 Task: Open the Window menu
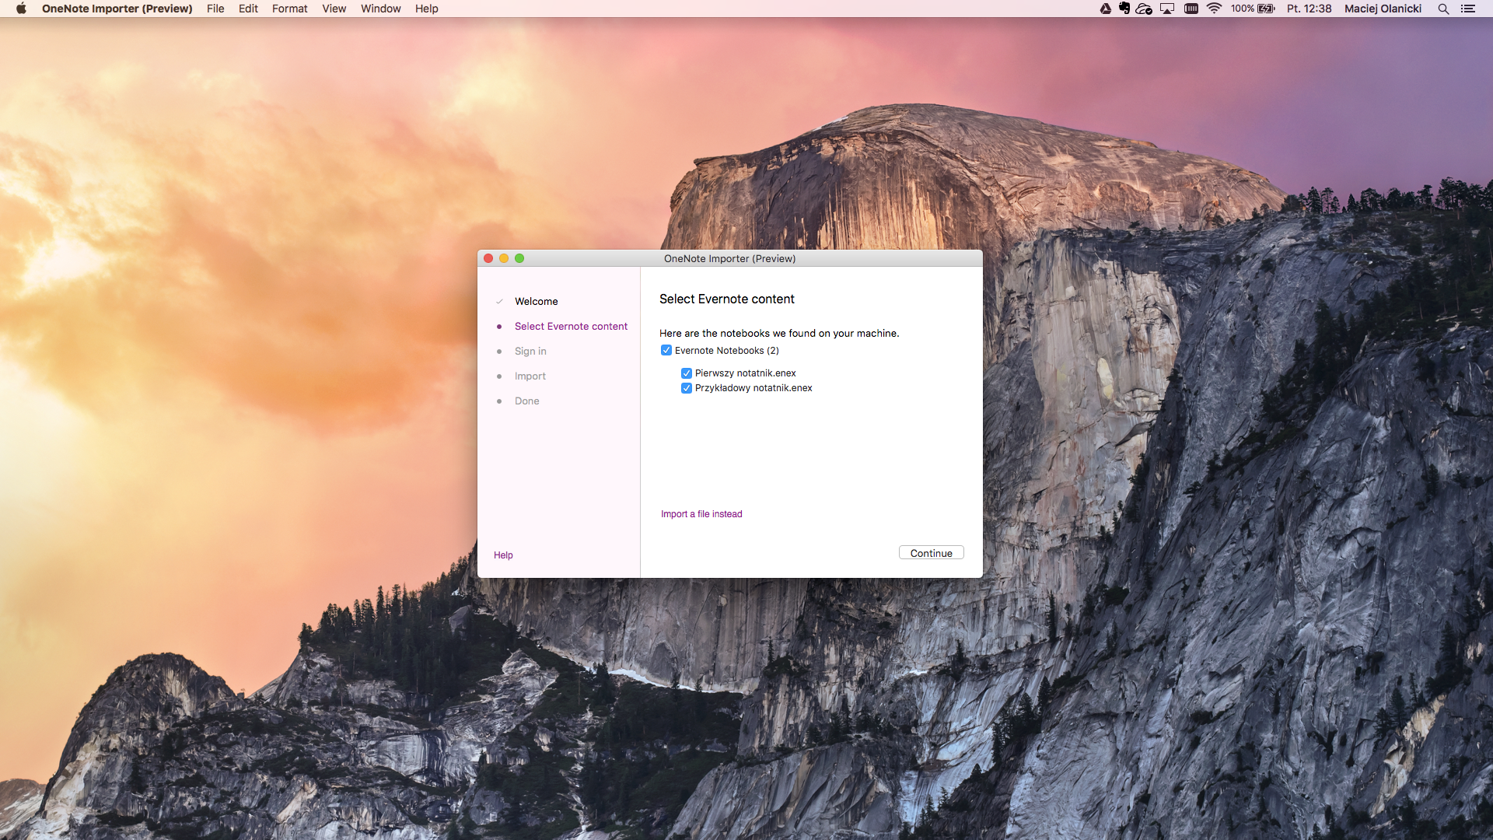(x=380, y=9)
